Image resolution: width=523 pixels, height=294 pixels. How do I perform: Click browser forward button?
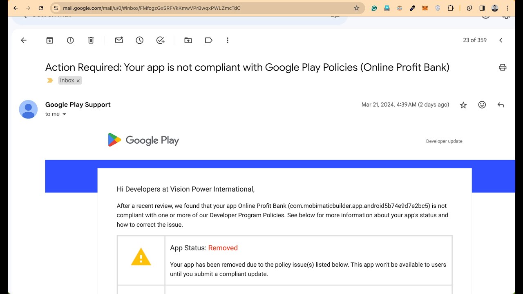coord(28,8)
